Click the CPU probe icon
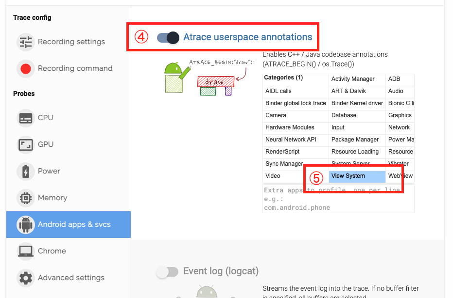453x298 pixels. (26, 118)
